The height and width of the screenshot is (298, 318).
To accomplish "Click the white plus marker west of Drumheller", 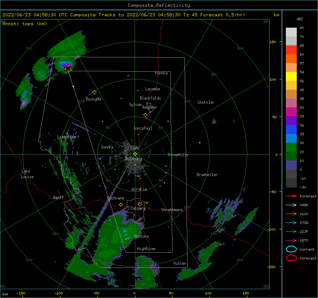I will [200, 142].
